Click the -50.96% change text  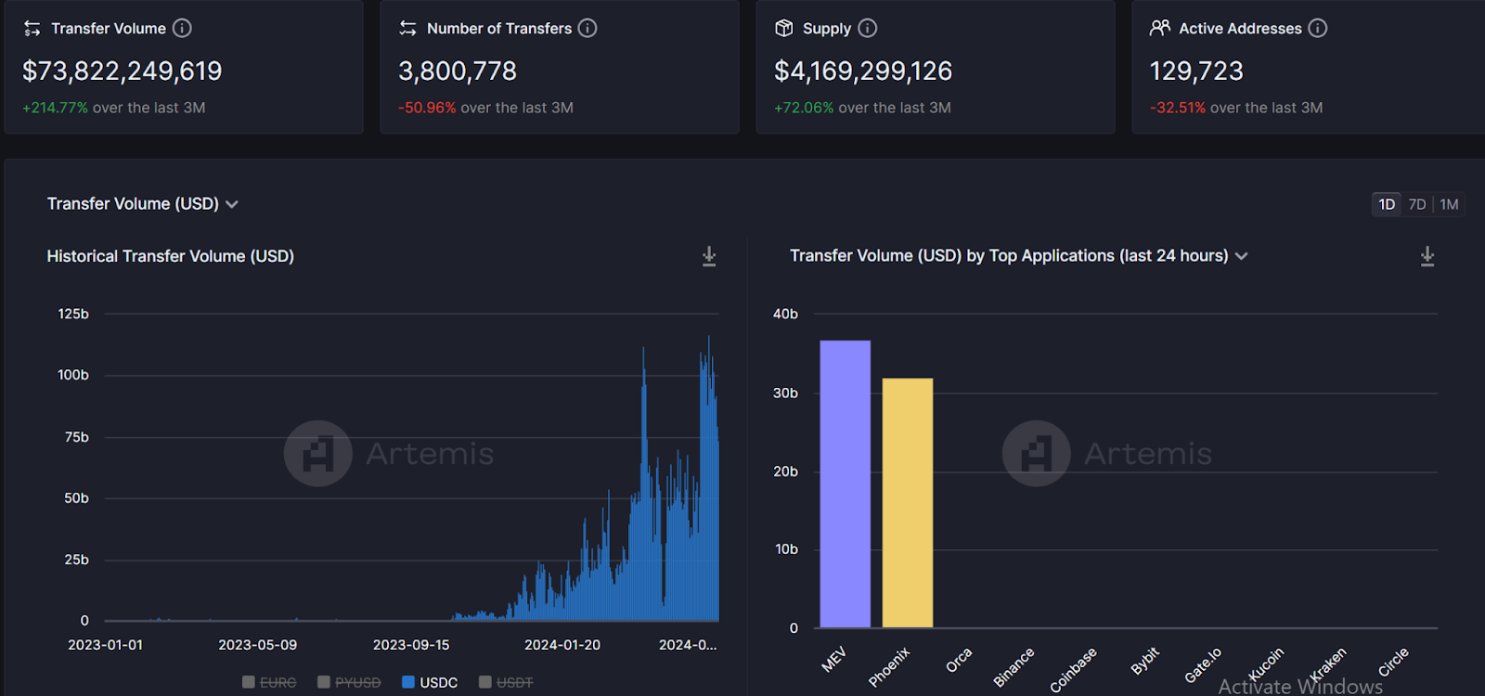click(x=427, y=108)
